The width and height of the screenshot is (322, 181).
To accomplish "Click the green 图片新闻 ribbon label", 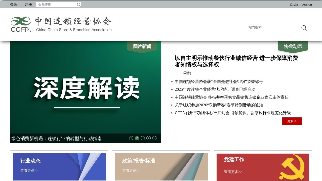I will click(x=142, y=46).
